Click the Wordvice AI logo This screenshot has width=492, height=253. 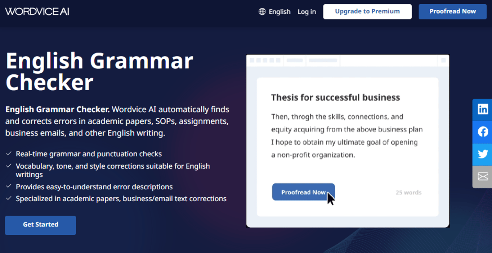pos(37,11)
